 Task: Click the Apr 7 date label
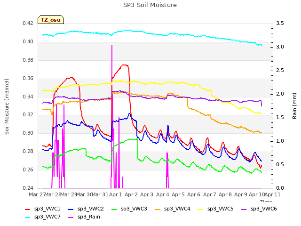(210, 194)
